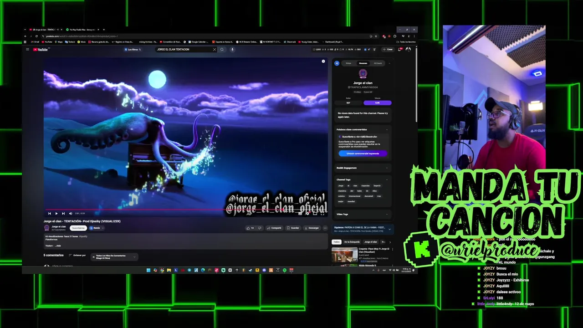The width and height of the screenshot is (583, 328).
Task: Reload the browser page
Action: [36, 36]
